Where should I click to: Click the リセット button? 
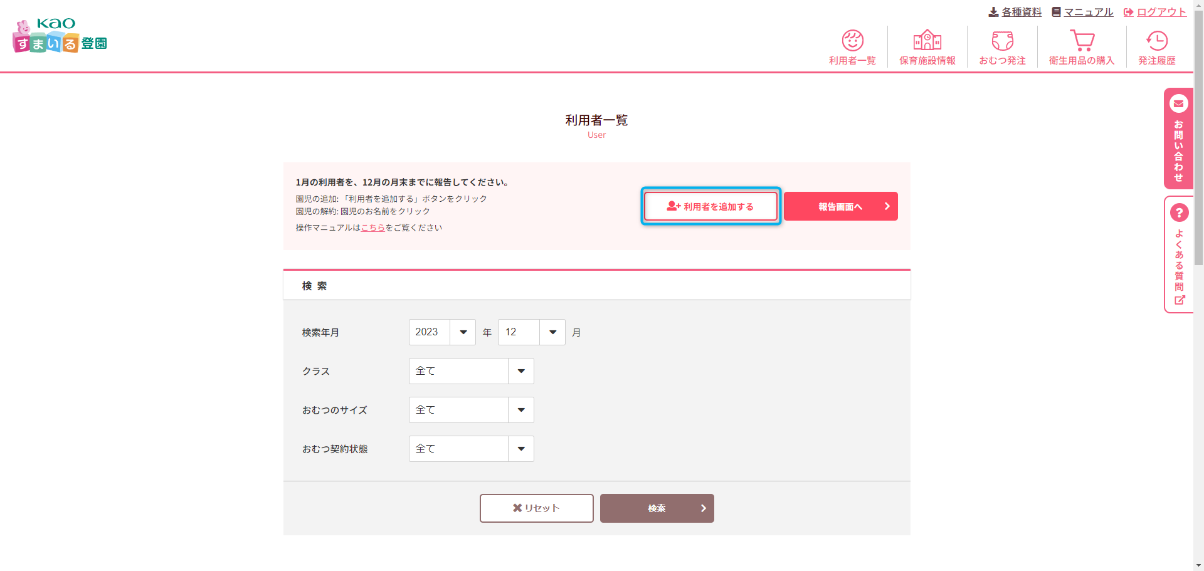(537, 508)
